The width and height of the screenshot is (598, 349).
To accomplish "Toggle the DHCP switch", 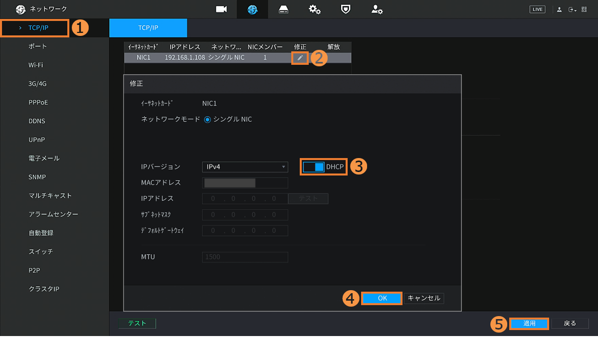I will pyautogui.click(x=314, y=167).
